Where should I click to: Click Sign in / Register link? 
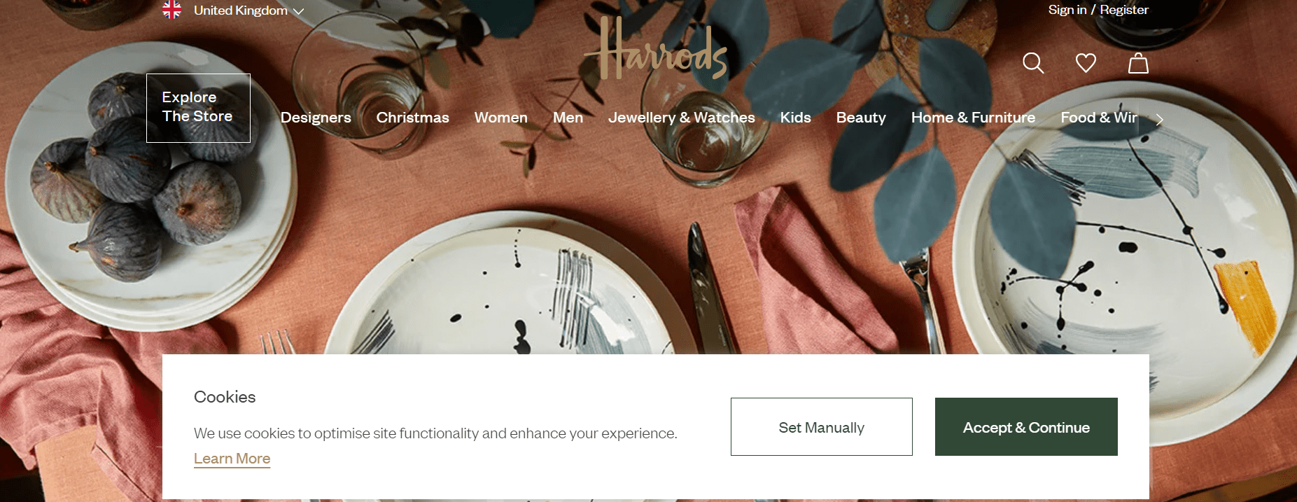click(1098, 10)
